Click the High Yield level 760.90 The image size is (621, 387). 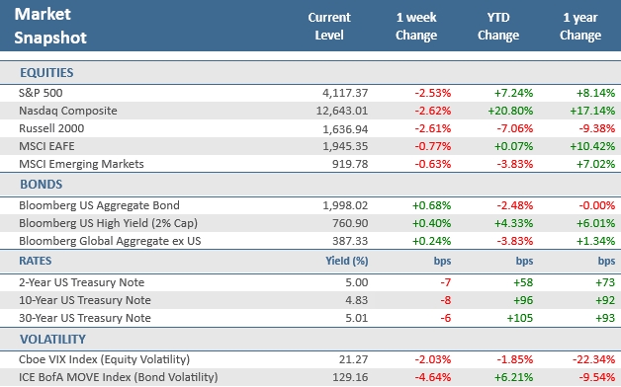350,223
